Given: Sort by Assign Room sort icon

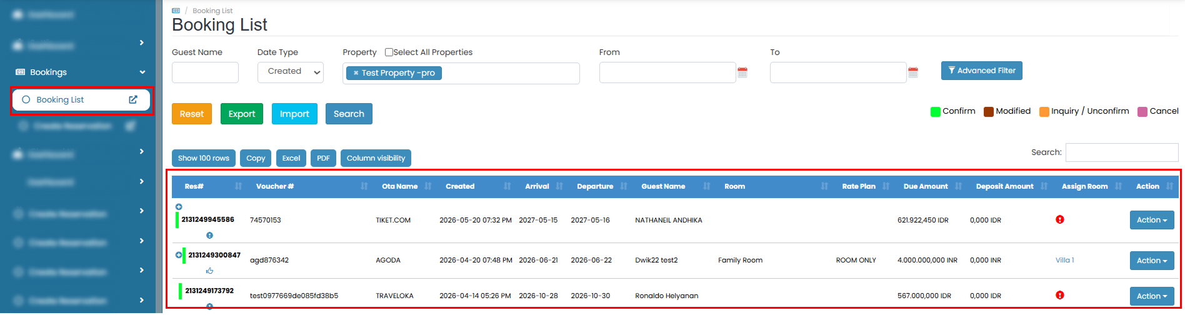Looking at the screenshot, I should pyautogui.click(x=1119, y=186).
